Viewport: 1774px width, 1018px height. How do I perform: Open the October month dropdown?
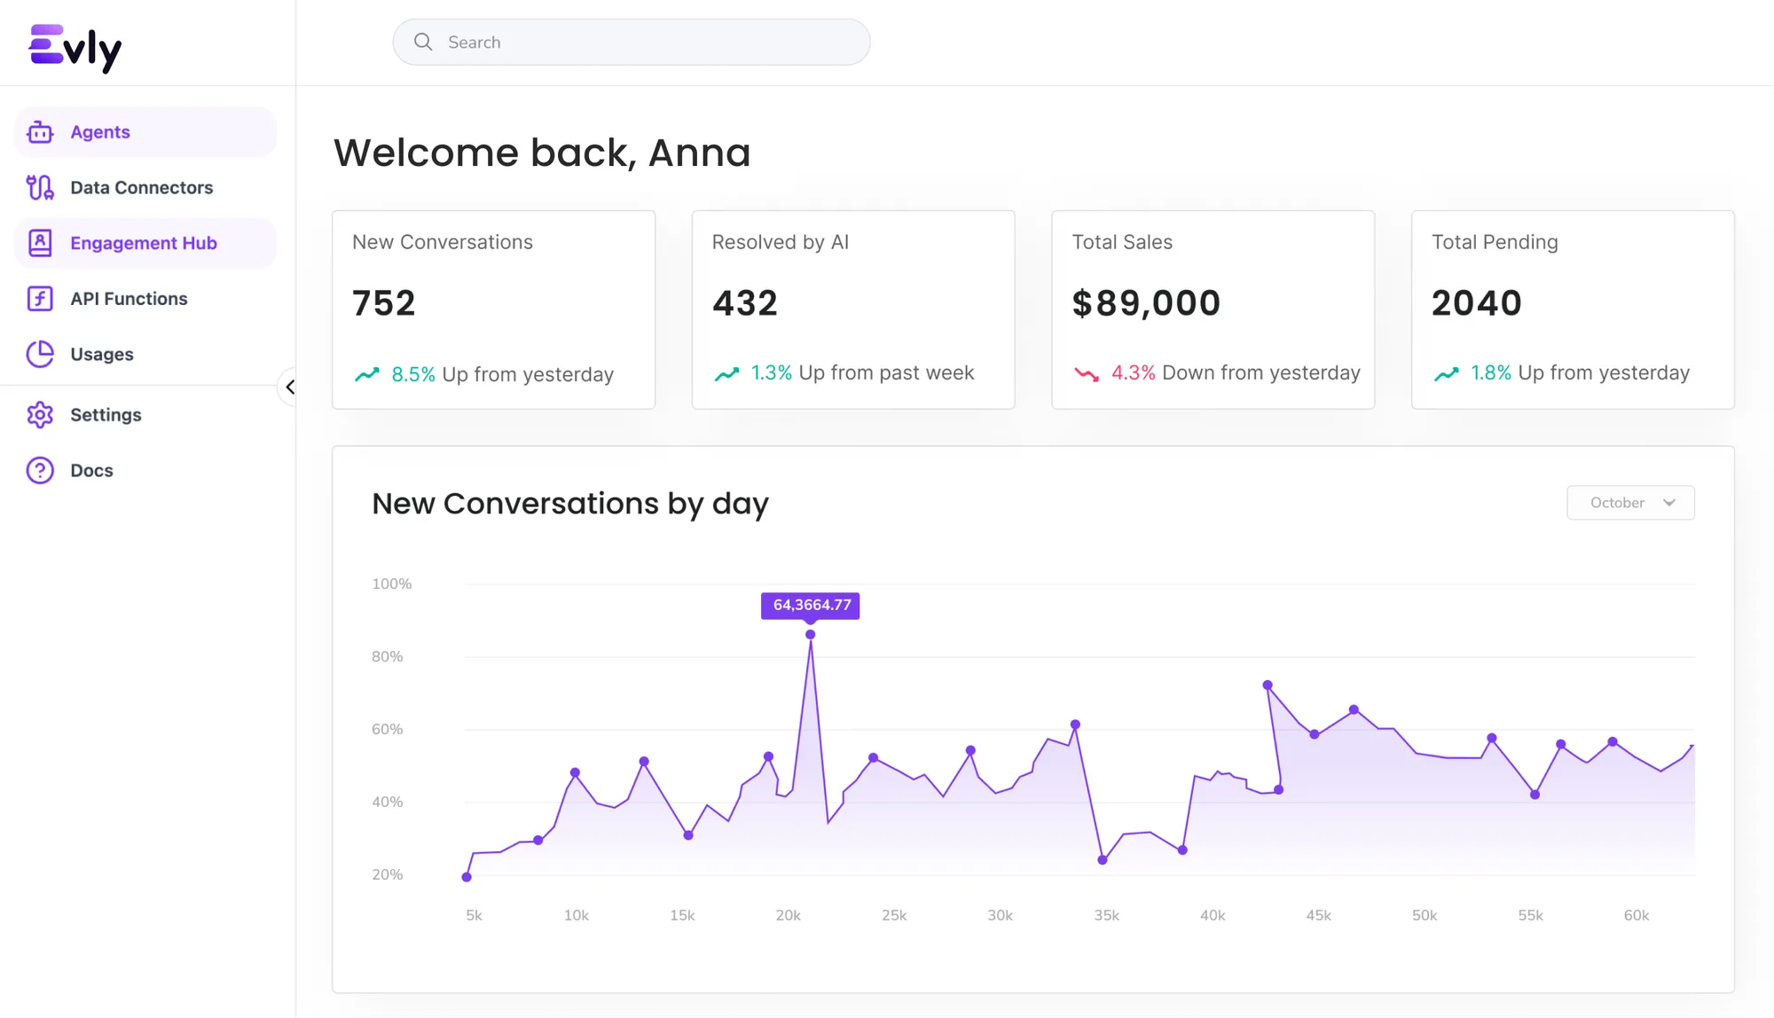click(1630, 502)
